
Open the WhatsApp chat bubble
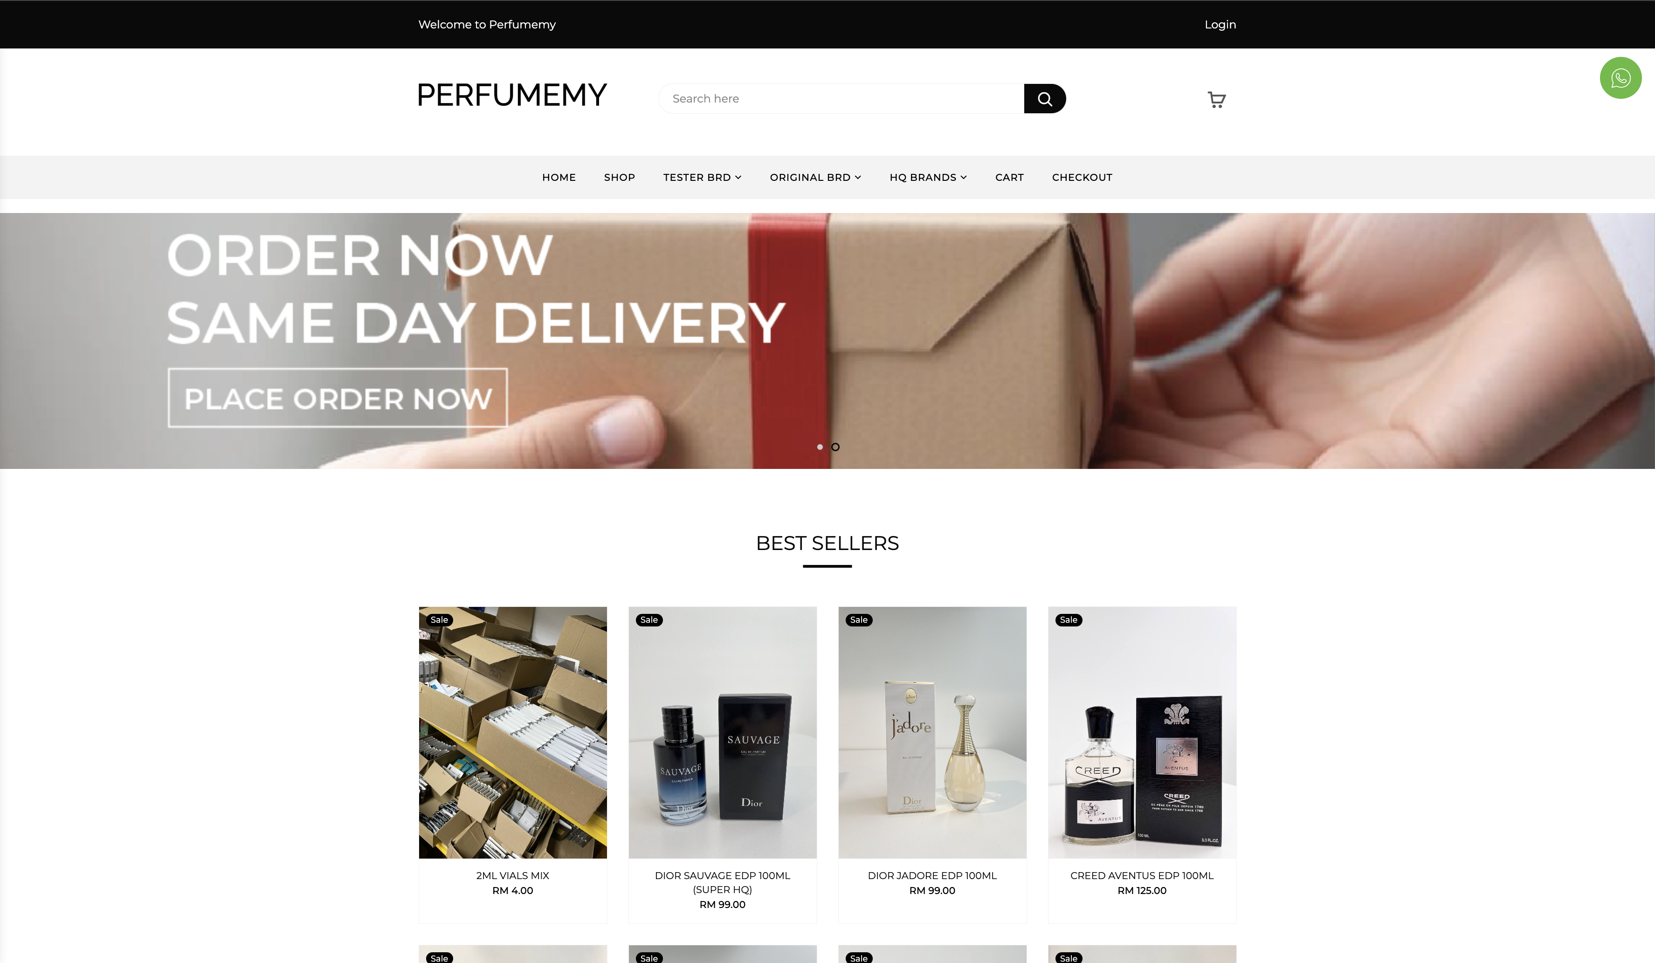click(x=1620, y=78)
